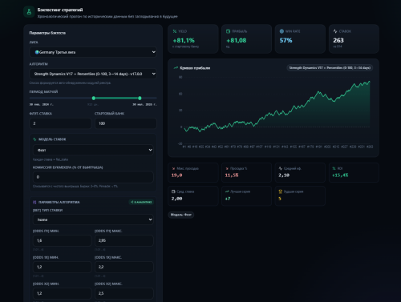Click the [ODDS FT] Мин. input field
Image resolution: width=401 pixels, height=302 pixels.
(62, 240)
